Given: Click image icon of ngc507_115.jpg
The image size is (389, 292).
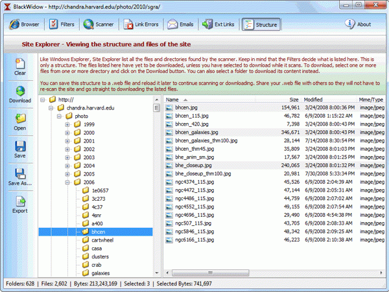Looking at the screenshot, I should [169, 223].
